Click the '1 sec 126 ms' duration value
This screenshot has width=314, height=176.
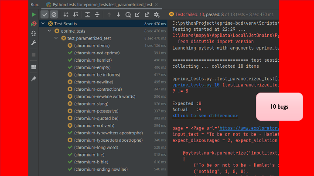(x=155, y=46)
